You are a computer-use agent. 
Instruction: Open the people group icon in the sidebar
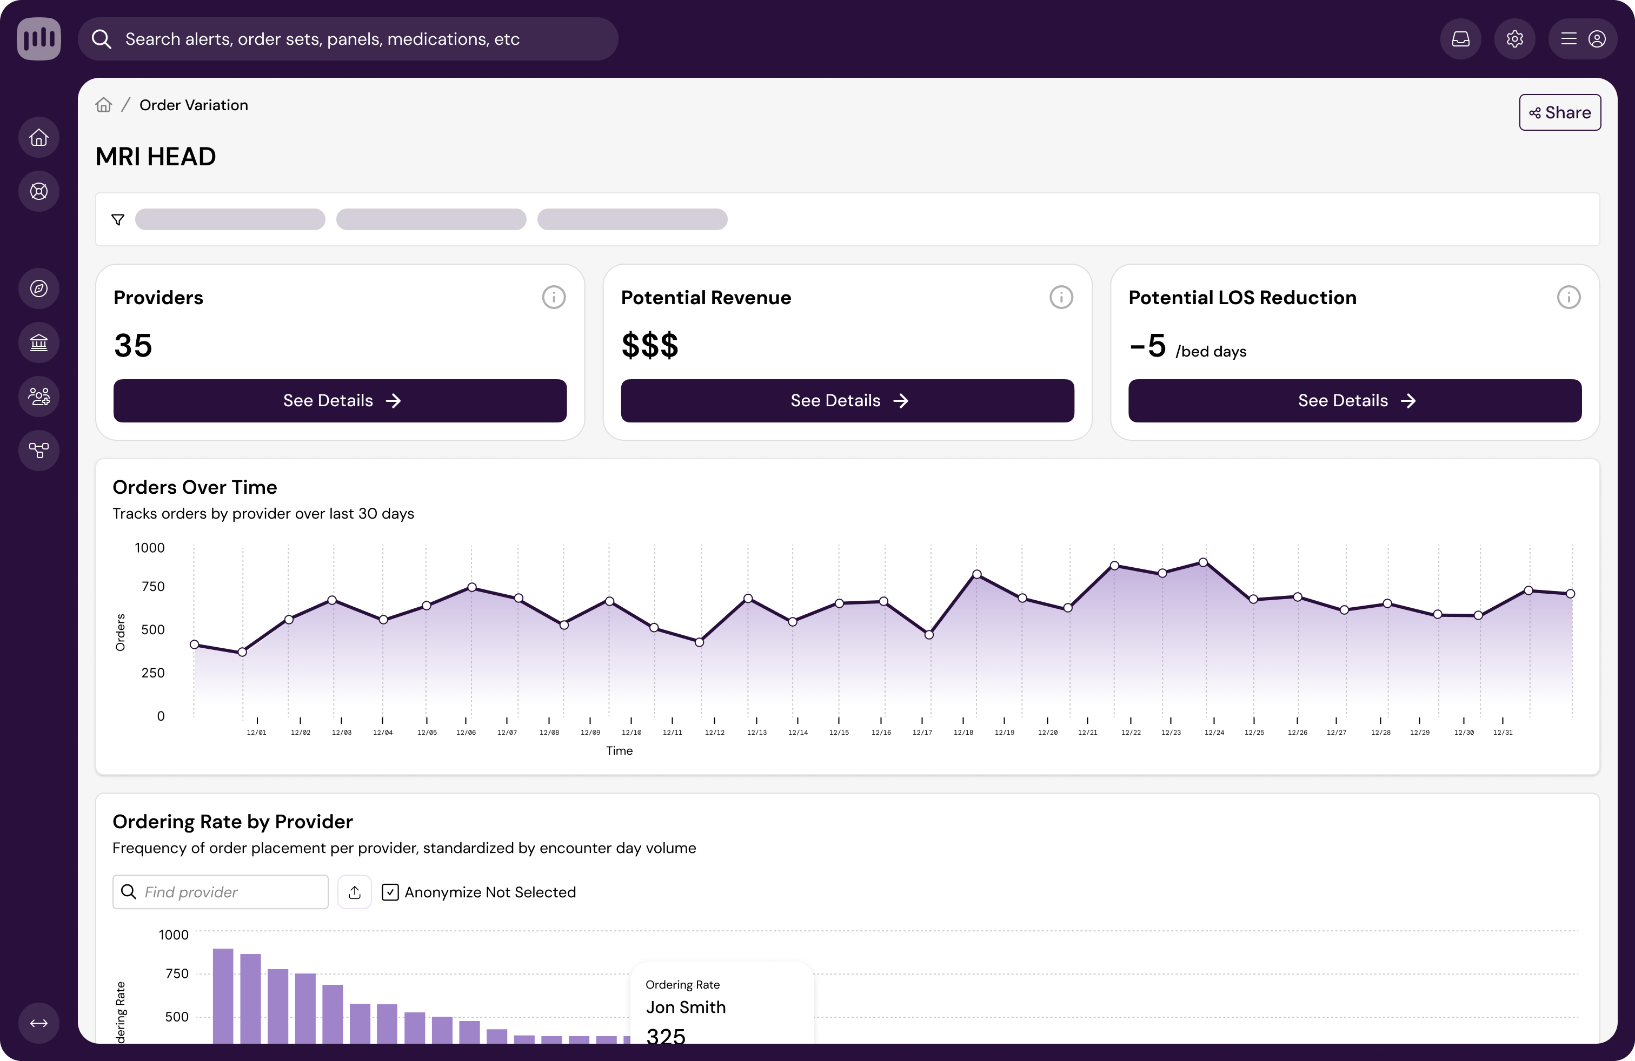click(x=39, y=397)
